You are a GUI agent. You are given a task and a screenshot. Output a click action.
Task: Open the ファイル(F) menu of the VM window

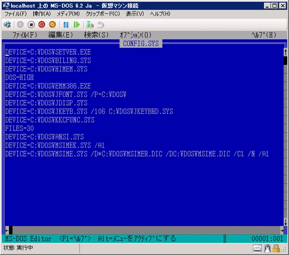click(15, 14)
